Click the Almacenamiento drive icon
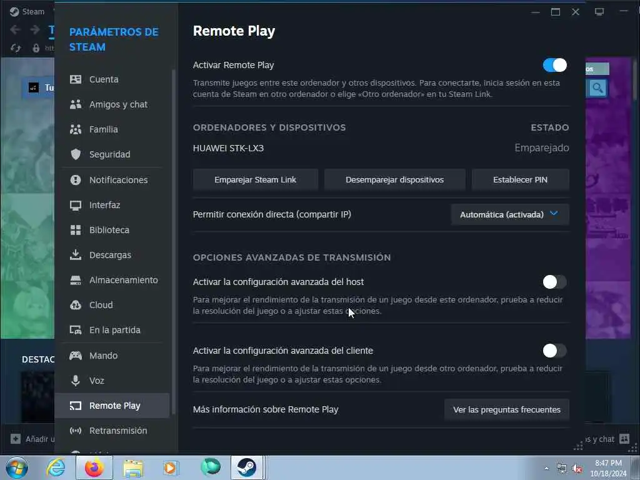This screenshot has width=640, height=480. pyautogui.click(x=76, y=280)
